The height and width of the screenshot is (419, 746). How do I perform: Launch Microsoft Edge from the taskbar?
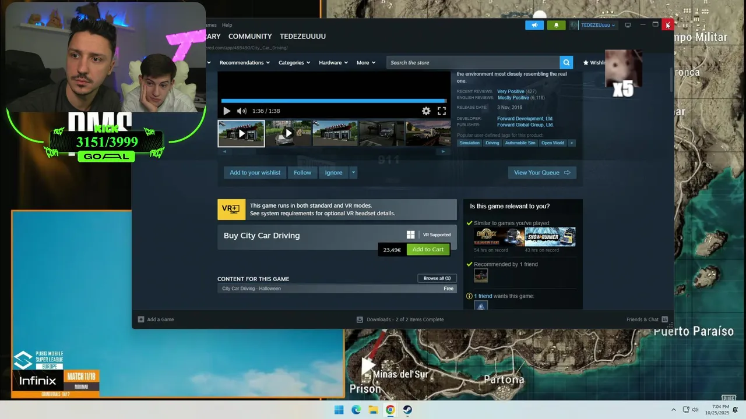click(356, 410)
